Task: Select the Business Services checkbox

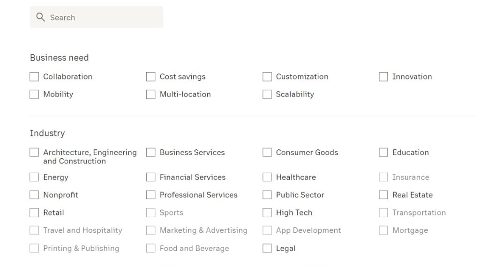Action: click(x=150, y=152)
